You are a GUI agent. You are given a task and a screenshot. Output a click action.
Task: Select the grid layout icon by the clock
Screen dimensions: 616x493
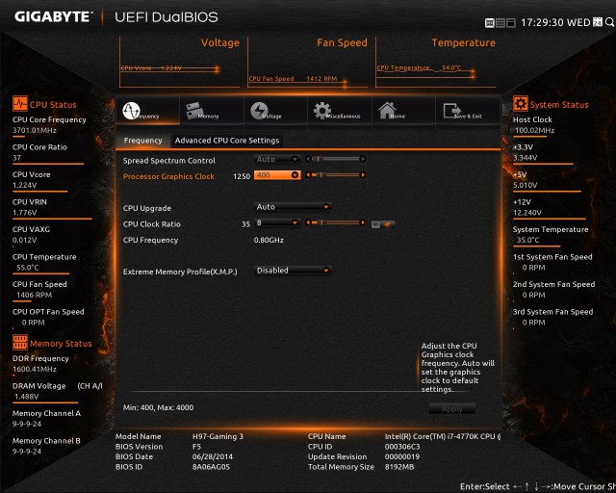pyautogui.click(x=500, y=23)
